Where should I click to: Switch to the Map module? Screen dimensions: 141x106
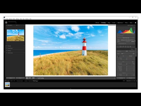click(109, 23)
